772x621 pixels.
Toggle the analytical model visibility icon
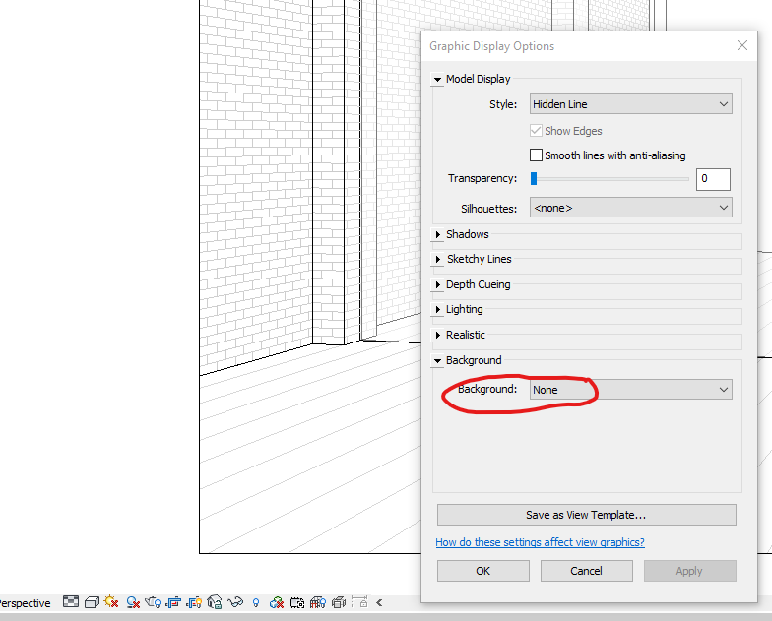pos(317,602)
